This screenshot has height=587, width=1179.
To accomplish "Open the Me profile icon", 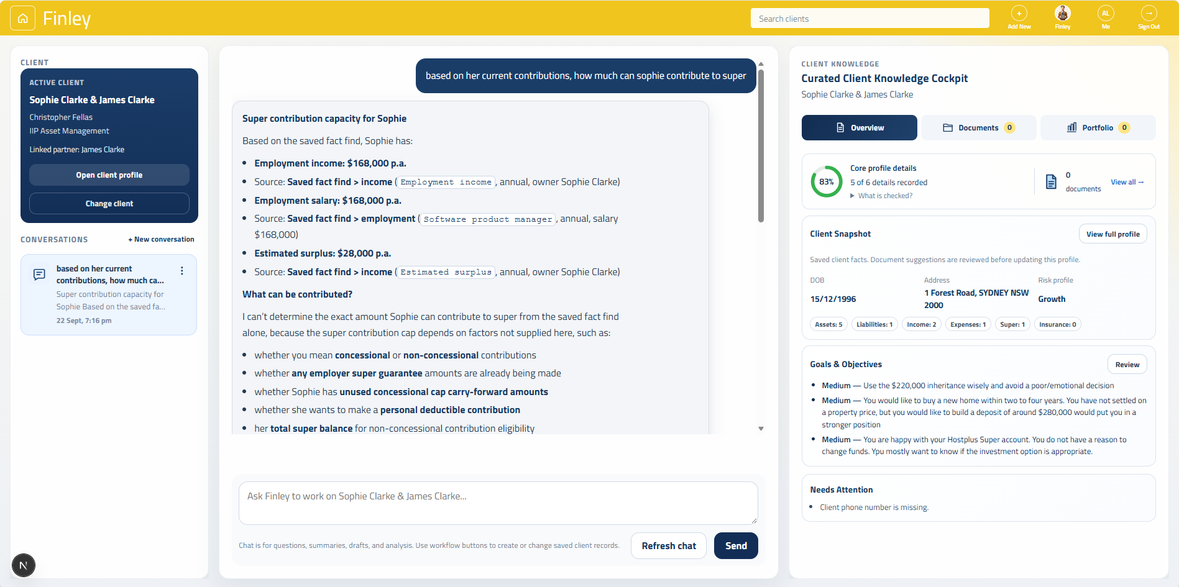I will (x=1106, y=13).
